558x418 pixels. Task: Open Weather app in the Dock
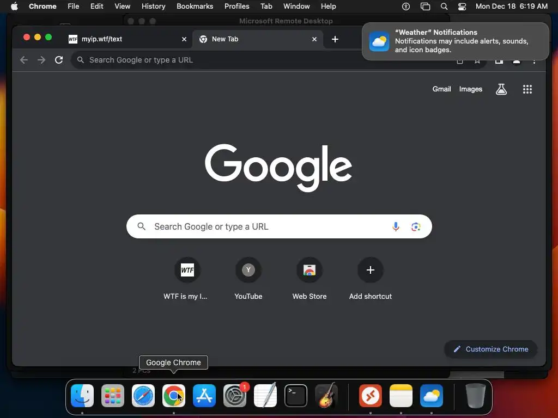(x=432, y=396)
